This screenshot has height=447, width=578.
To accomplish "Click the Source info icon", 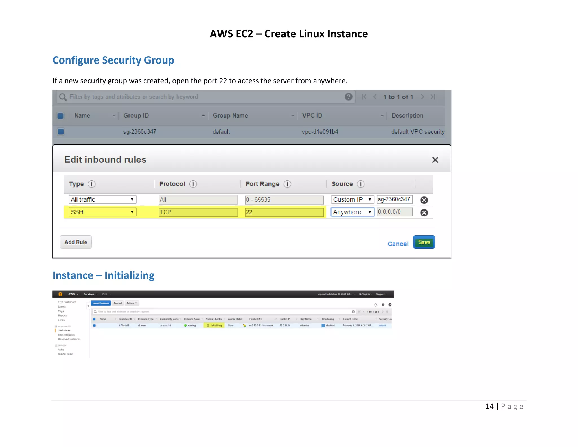I will coord(361,184).
